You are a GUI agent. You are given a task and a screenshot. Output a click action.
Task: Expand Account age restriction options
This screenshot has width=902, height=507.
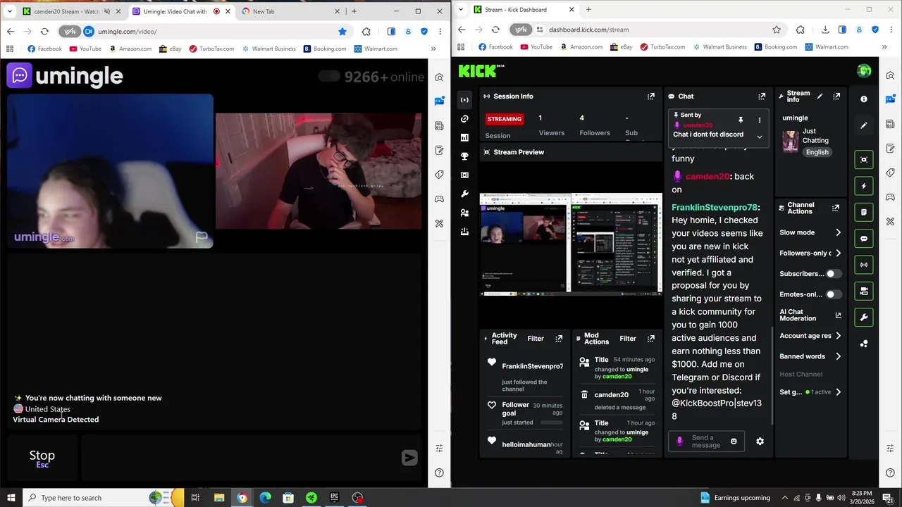[x=838, y=336]
